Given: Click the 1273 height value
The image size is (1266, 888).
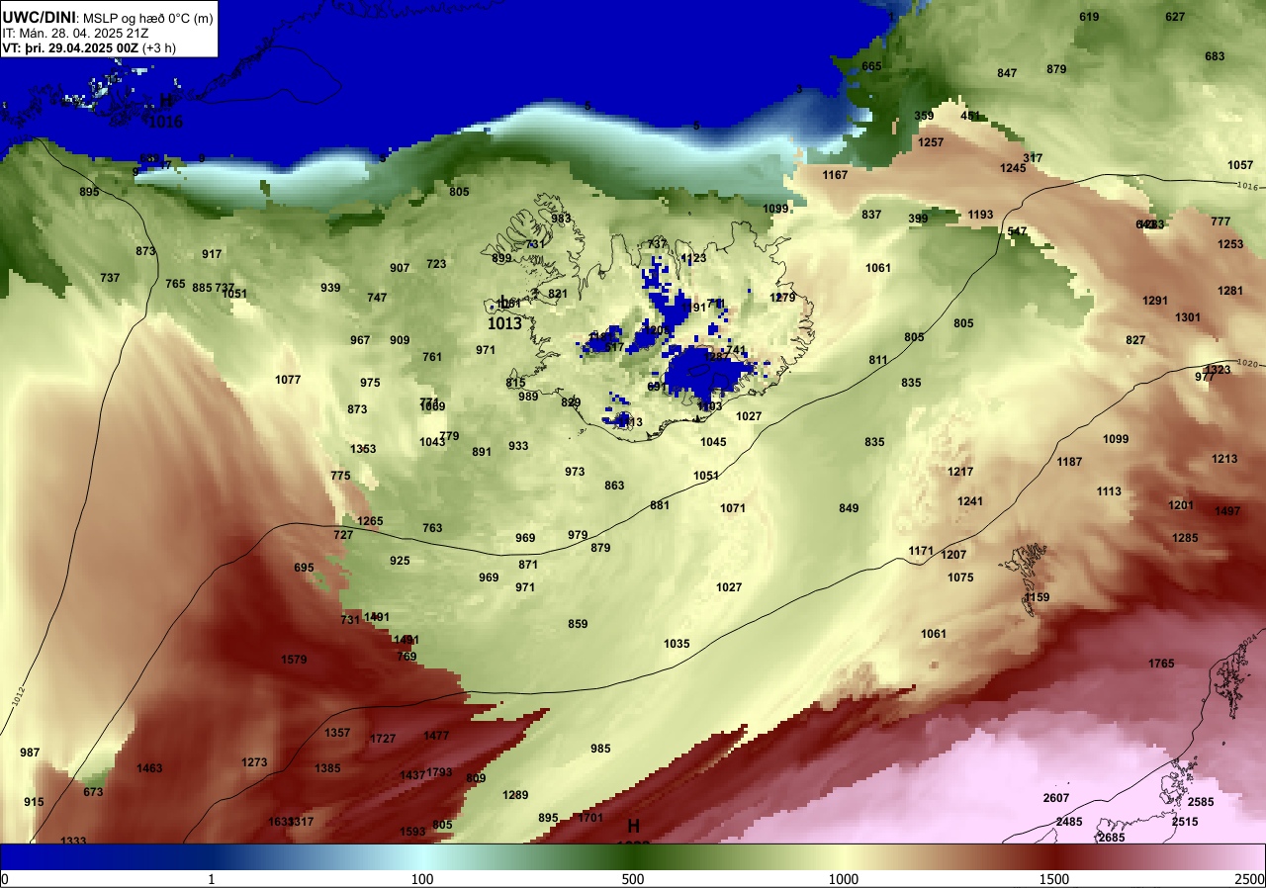Looking at the screenshot, I should click(254, 762).
